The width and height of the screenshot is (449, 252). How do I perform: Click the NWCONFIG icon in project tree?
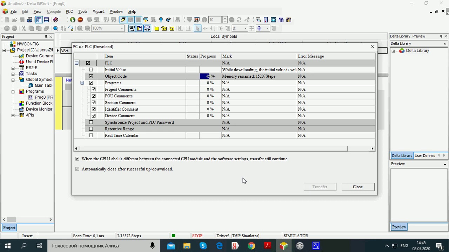click(x=13, y=44)
